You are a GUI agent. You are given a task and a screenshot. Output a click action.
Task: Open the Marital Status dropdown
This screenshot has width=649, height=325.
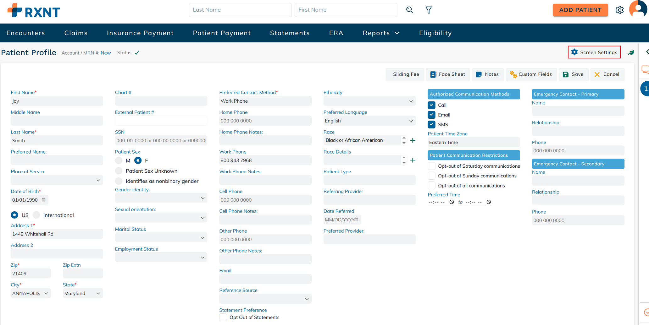[161, 238]
